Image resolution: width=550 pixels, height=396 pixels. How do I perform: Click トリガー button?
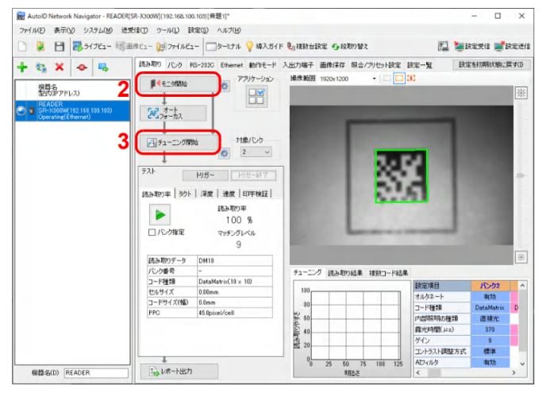tap(206, 175)
